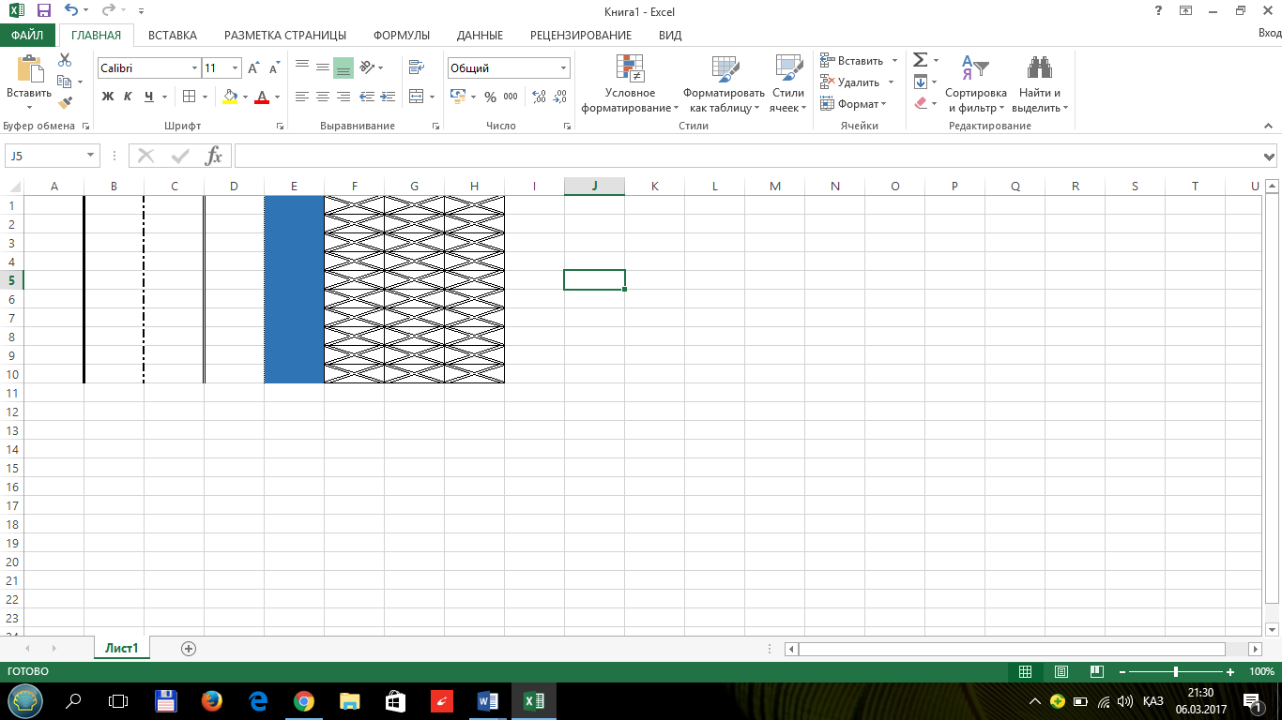This screenshot has height=720, width=1282.
Task: Expand the Name Box dropdown arrow
Action: [x=91, y=156]
